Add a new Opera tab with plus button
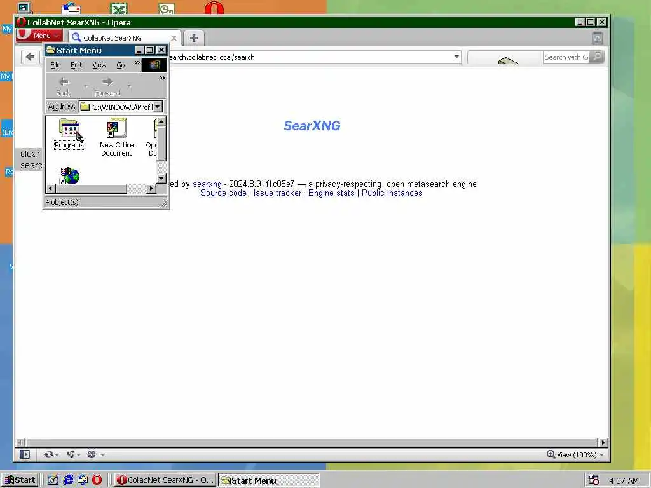 [x=193, y=38]
